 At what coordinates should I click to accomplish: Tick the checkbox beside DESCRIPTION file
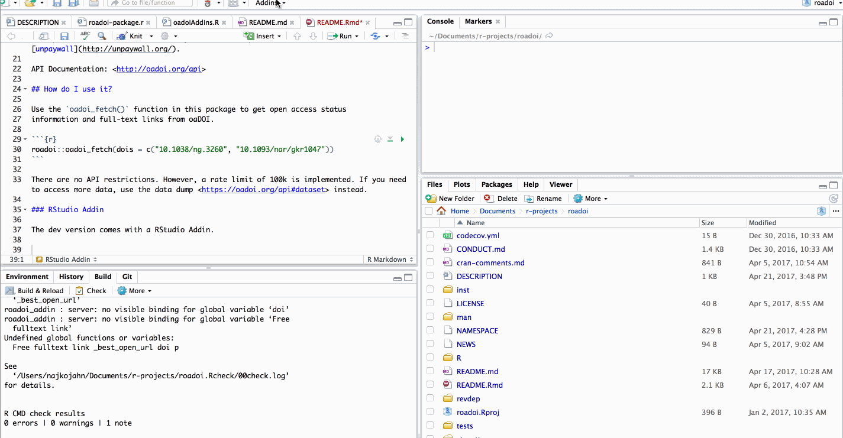click(x=430, y=276)
